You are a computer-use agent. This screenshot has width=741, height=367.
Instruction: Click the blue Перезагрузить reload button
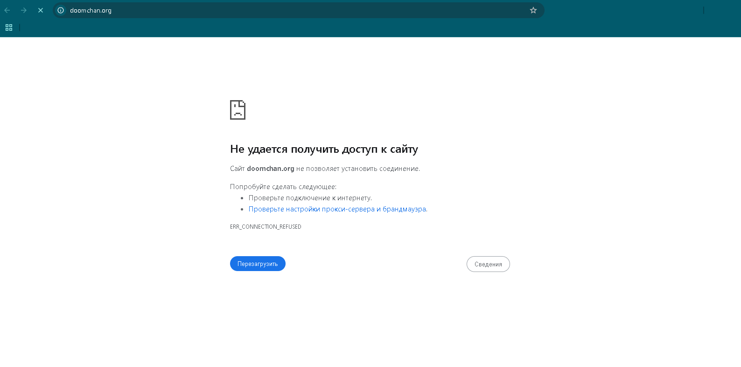click(x=258, y=264)
